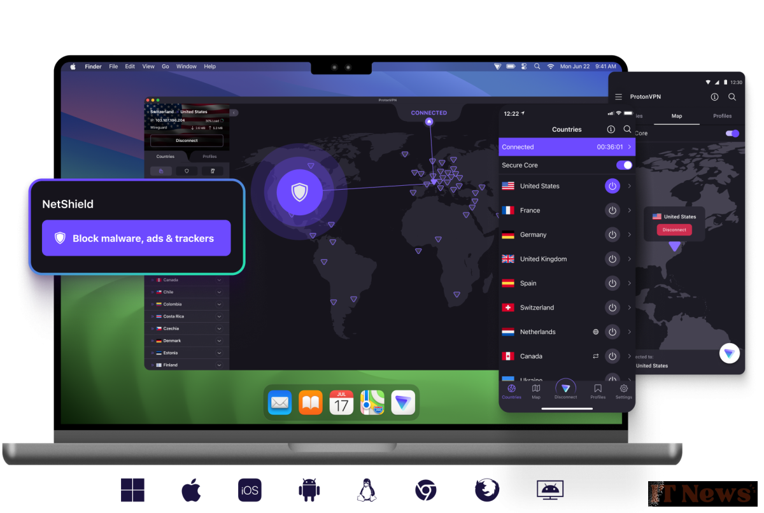The height and width of the screenshot is (513, 764).
Task: Toggle the Secure Core switch in the iOS app
Action: tap(624, 165)
